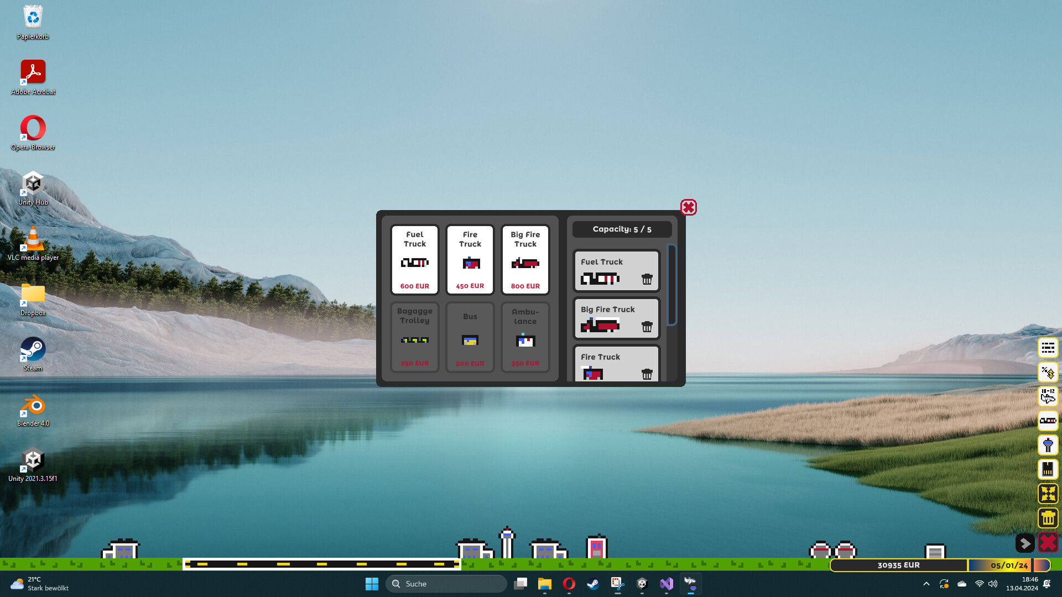Image resolution: width=1062 pixels, height=597 pixels.
Task: Expand hidden icons in the system tray
Action: click(x=926, y=584)
